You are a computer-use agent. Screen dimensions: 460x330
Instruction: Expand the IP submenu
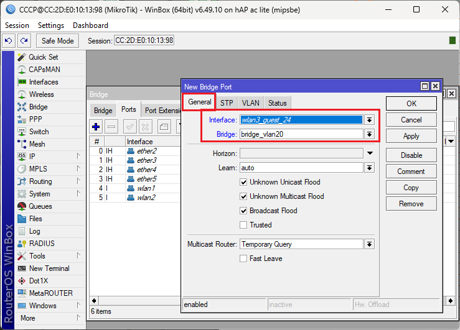point(78,157)
